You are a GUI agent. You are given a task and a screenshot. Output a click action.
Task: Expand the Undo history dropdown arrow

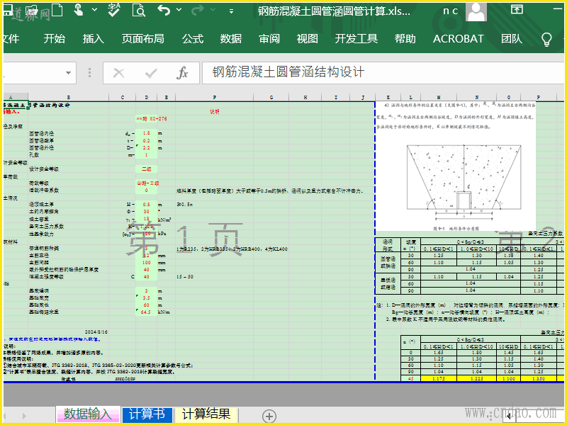pos(179,10)
